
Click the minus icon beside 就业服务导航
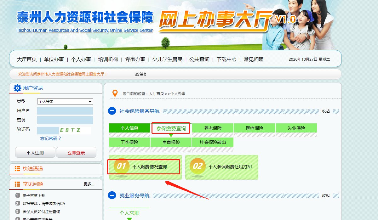[112, 195]
